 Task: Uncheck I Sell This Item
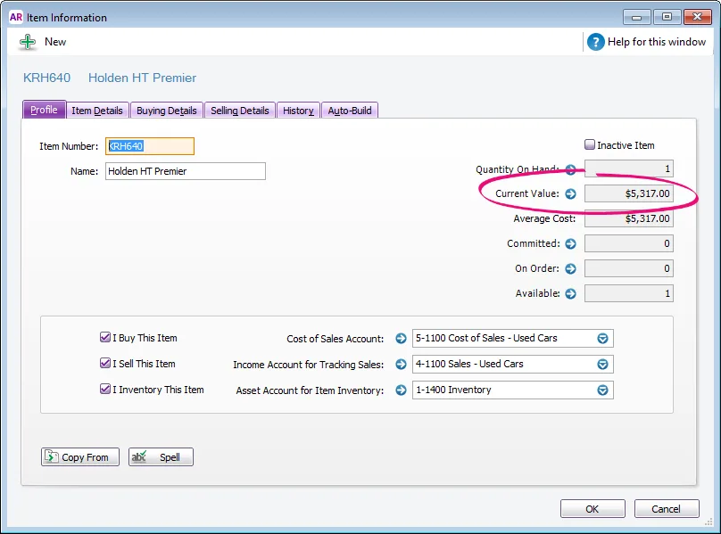(x=104, y=363)
